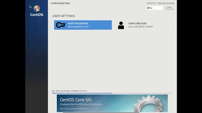Viewport: 202px width, 113px height.
Task: Click the key icon for root password
Action: 61,25
